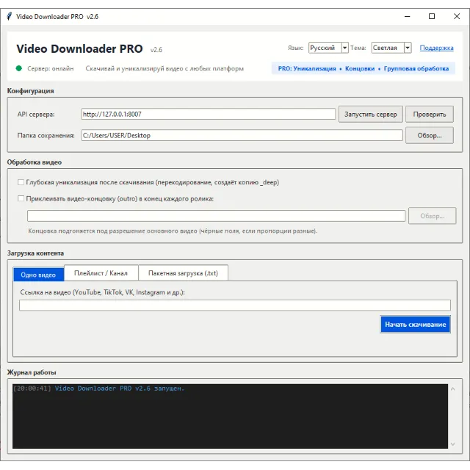This screenshot has height=470, width=470.
Task: Click the video link input field
Action: pyautogui.click(x=235, y=305)
